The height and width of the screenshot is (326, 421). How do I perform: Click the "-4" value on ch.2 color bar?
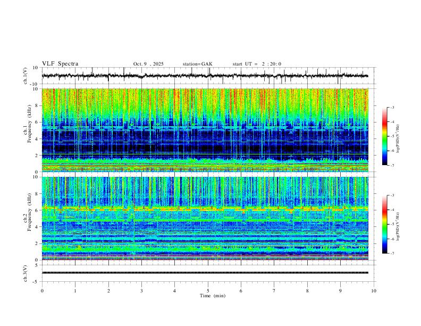pos(392,209)
